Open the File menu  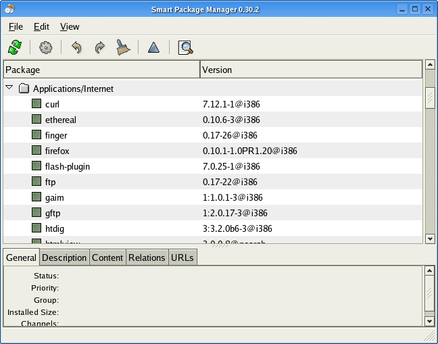16,26
